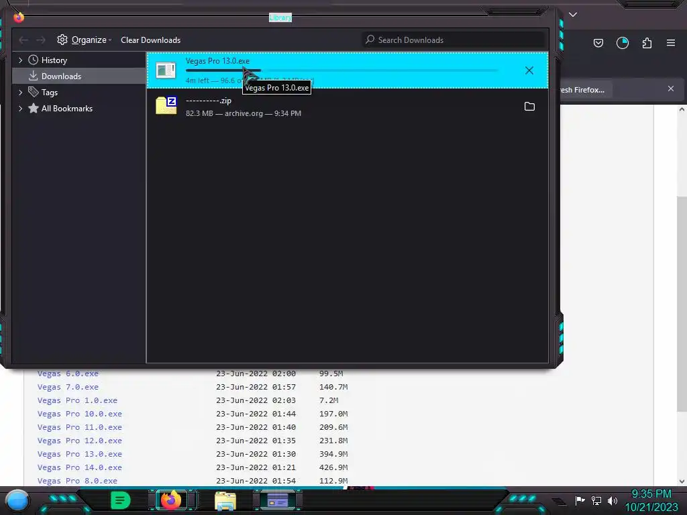Click the page scrollbar down arrow
Viewport: 687px width, 515px height.
tap(682, 481)
